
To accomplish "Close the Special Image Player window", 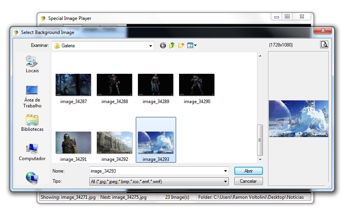I will [x=302, y=16].
